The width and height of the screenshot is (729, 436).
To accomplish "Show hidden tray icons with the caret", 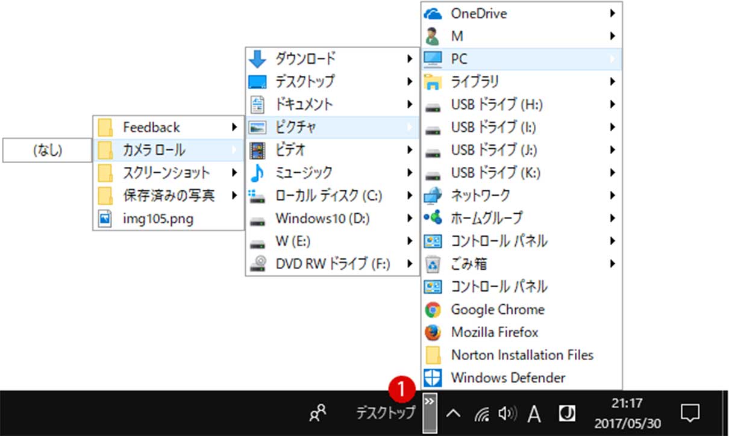I will tap(453, 413).
